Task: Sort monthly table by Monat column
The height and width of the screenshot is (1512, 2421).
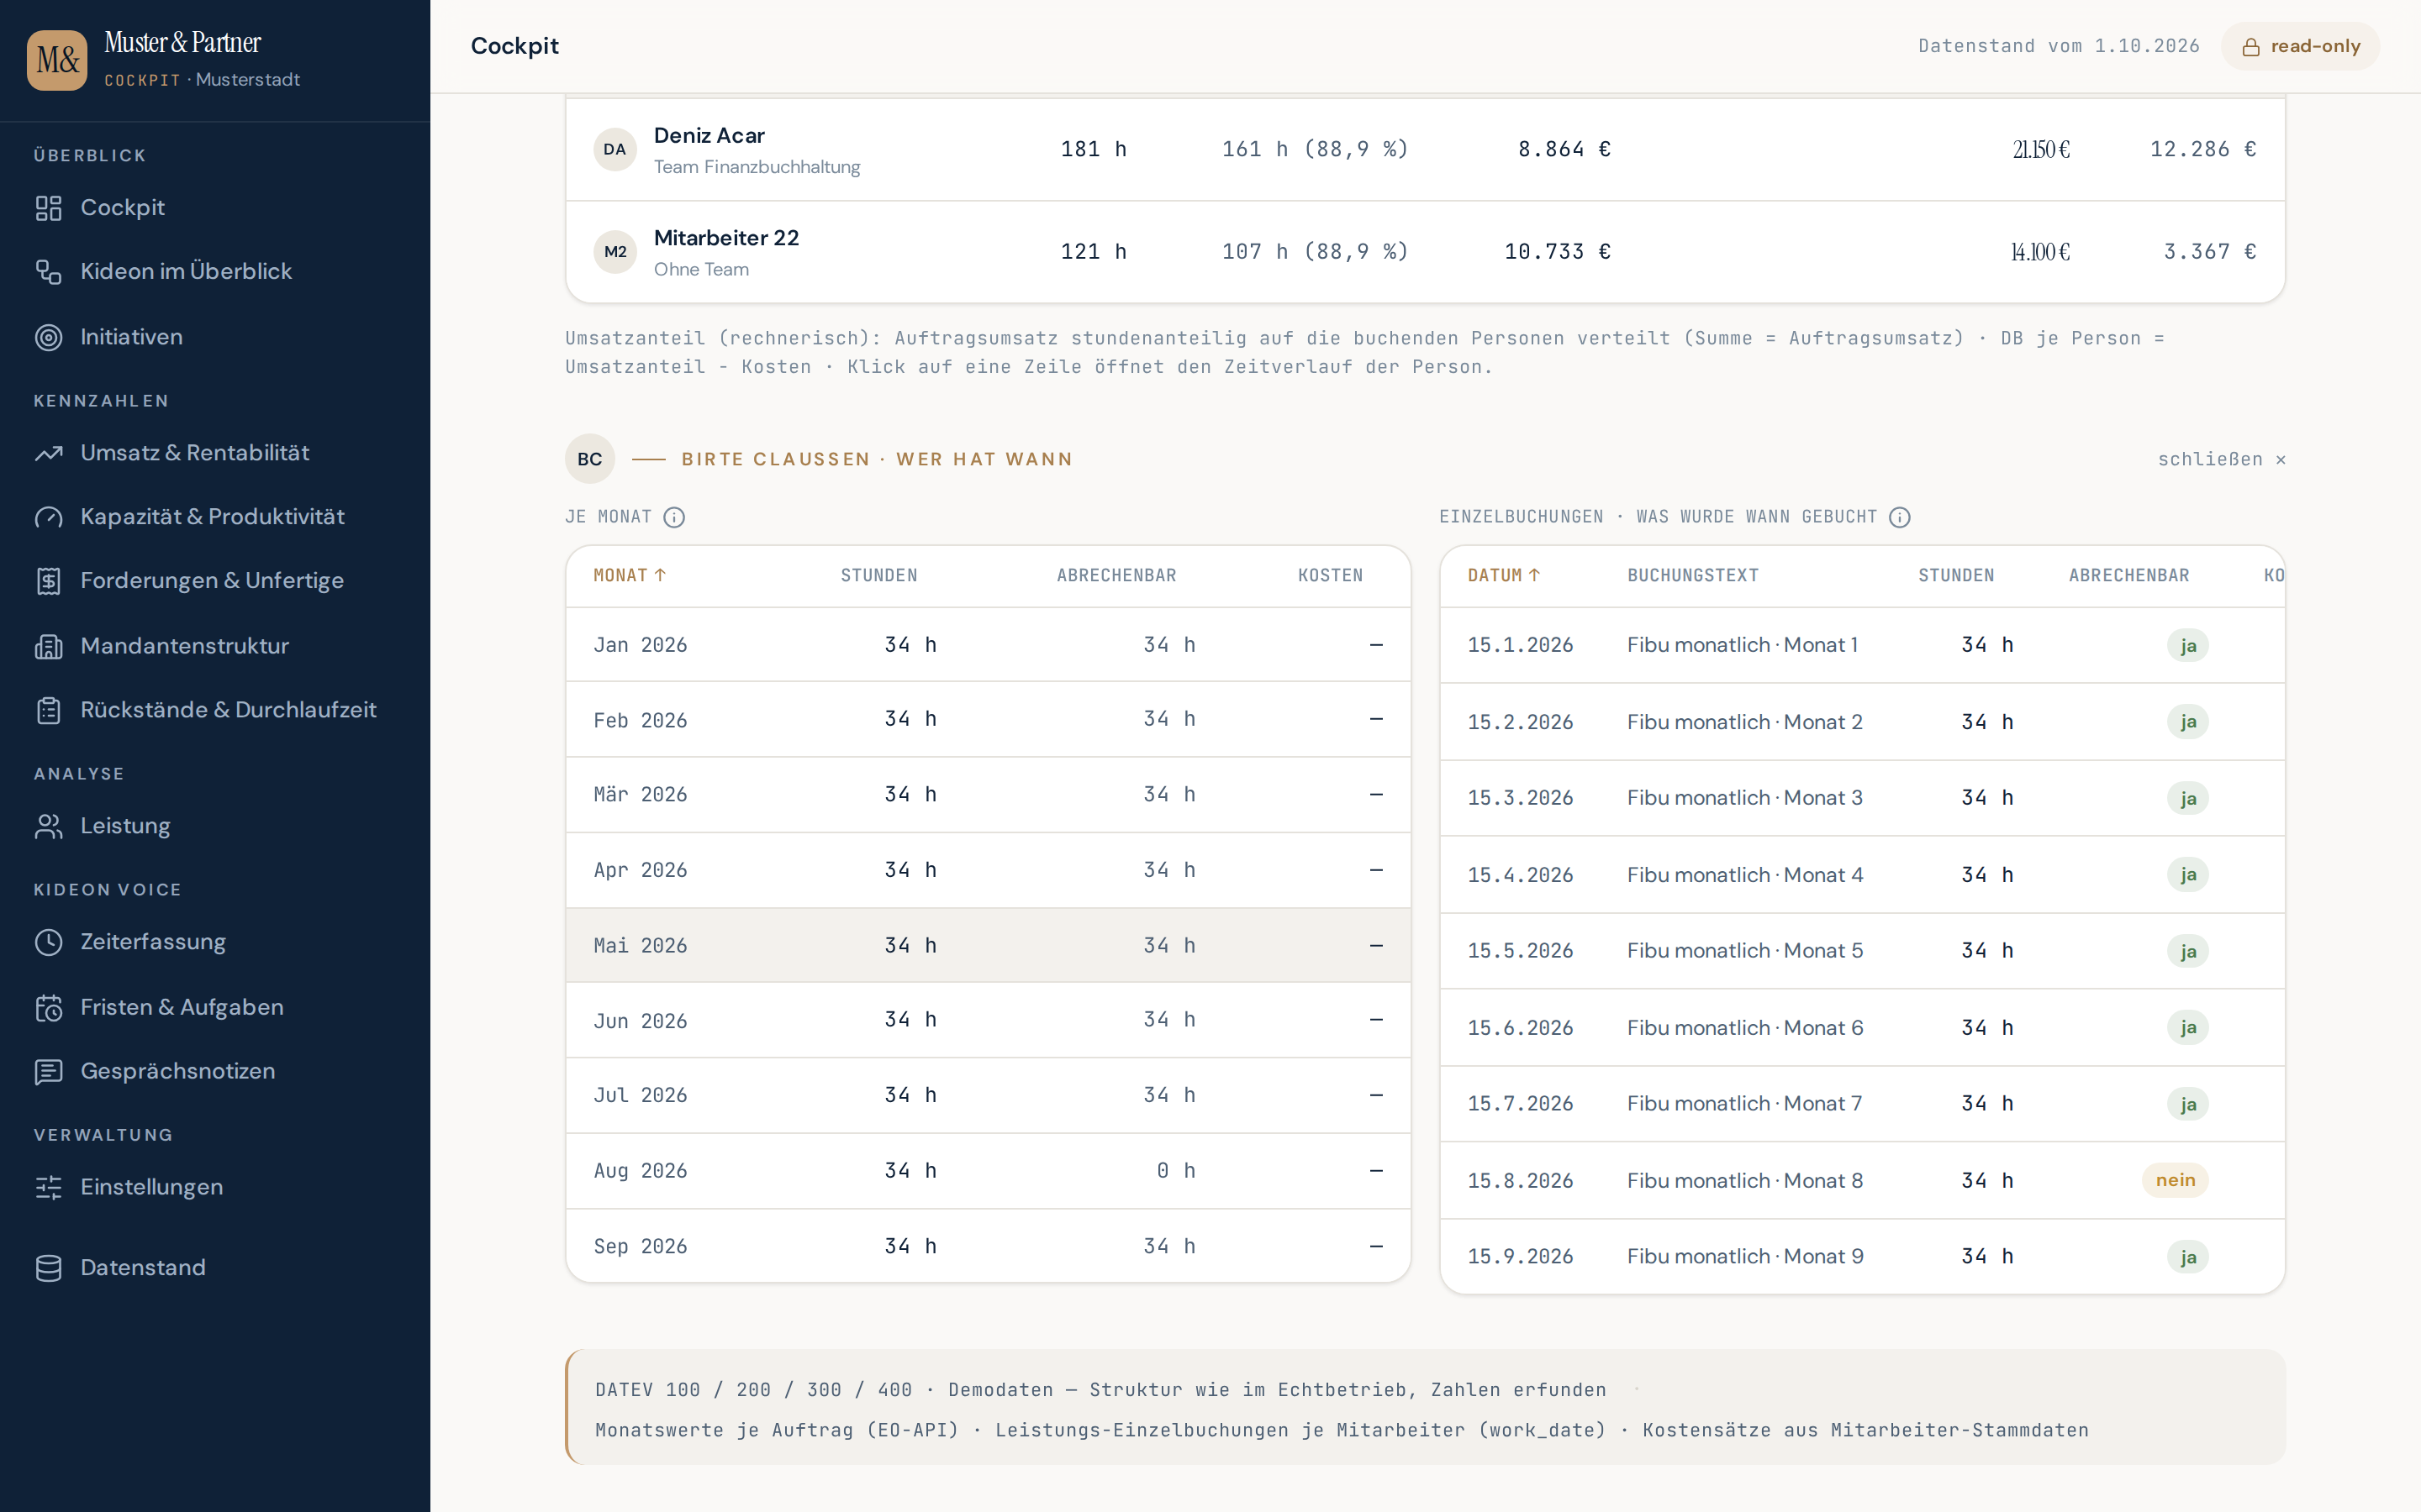Action: point(630,575)
